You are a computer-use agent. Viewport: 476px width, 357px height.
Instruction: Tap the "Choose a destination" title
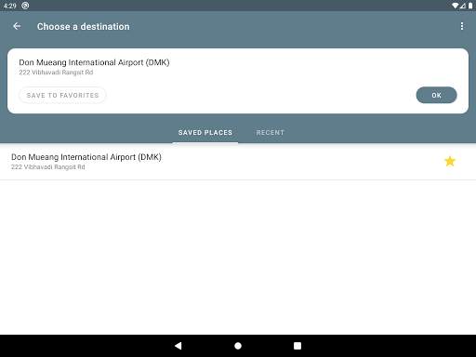[x=84, y=27]
